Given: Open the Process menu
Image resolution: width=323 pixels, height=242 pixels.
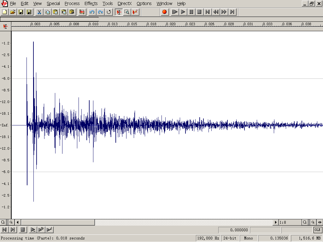Looking at the screenshot, I should (x=72, y=3).
